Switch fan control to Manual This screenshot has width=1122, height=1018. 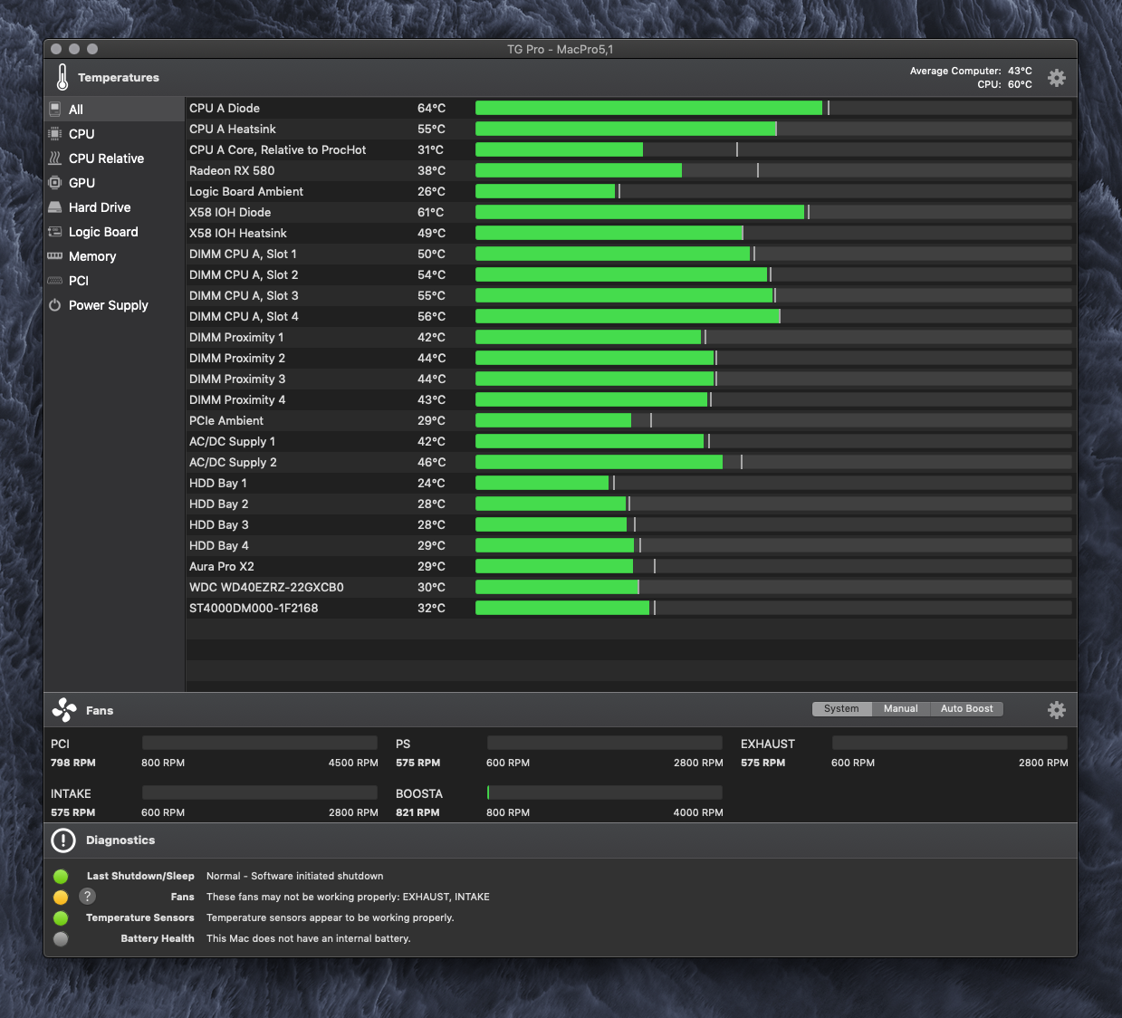(x=901, y=708)
